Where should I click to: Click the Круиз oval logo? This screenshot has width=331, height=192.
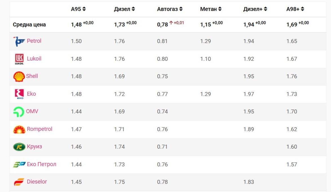coord(19,147)
